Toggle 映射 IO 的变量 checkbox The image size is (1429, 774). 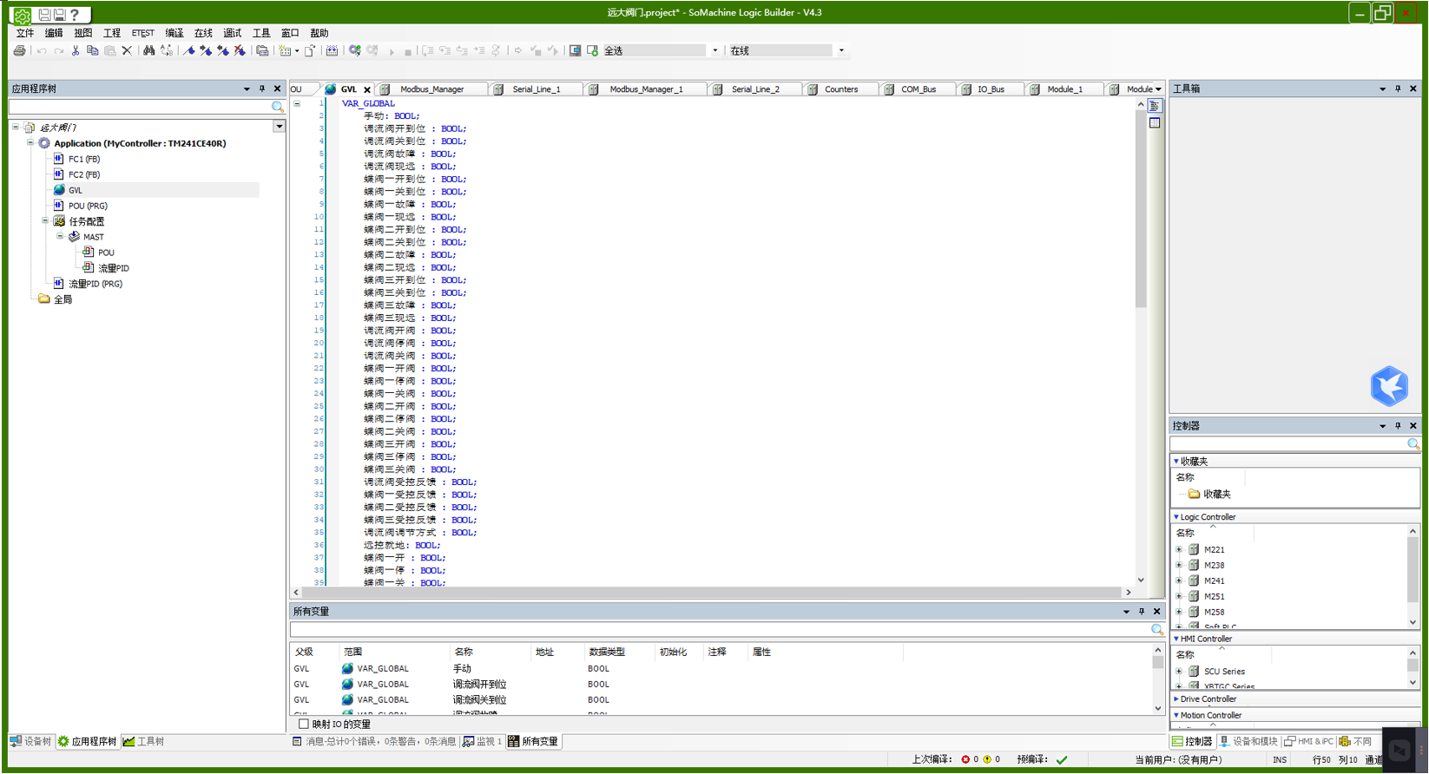(304, 725)
